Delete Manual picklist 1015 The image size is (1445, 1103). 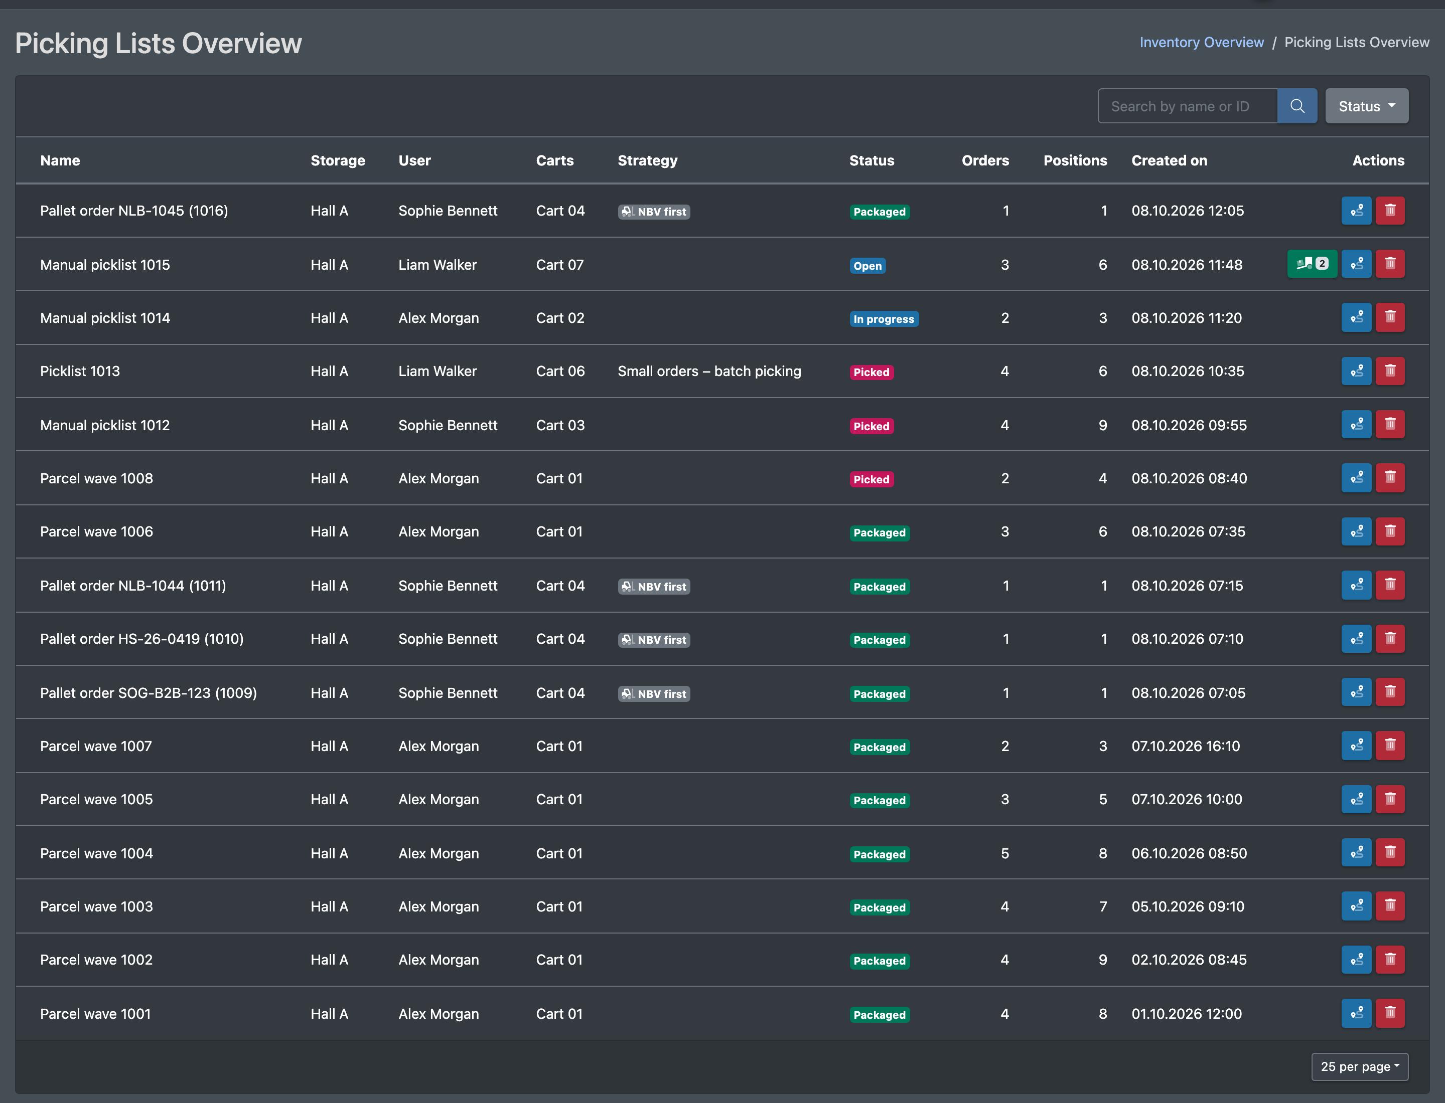tap(1390, 264)
